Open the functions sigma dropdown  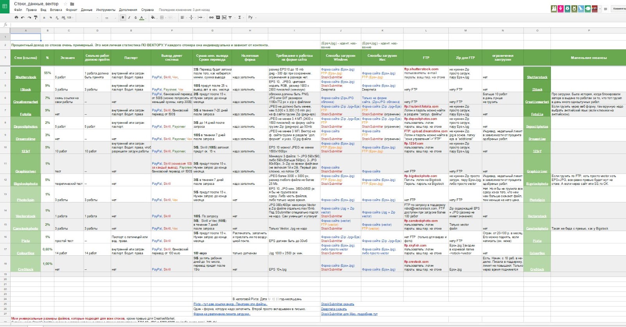[240, 18]
